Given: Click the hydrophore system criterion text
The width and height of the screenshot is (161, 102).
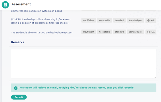Looking at the screenshot, I should (41, 32).
